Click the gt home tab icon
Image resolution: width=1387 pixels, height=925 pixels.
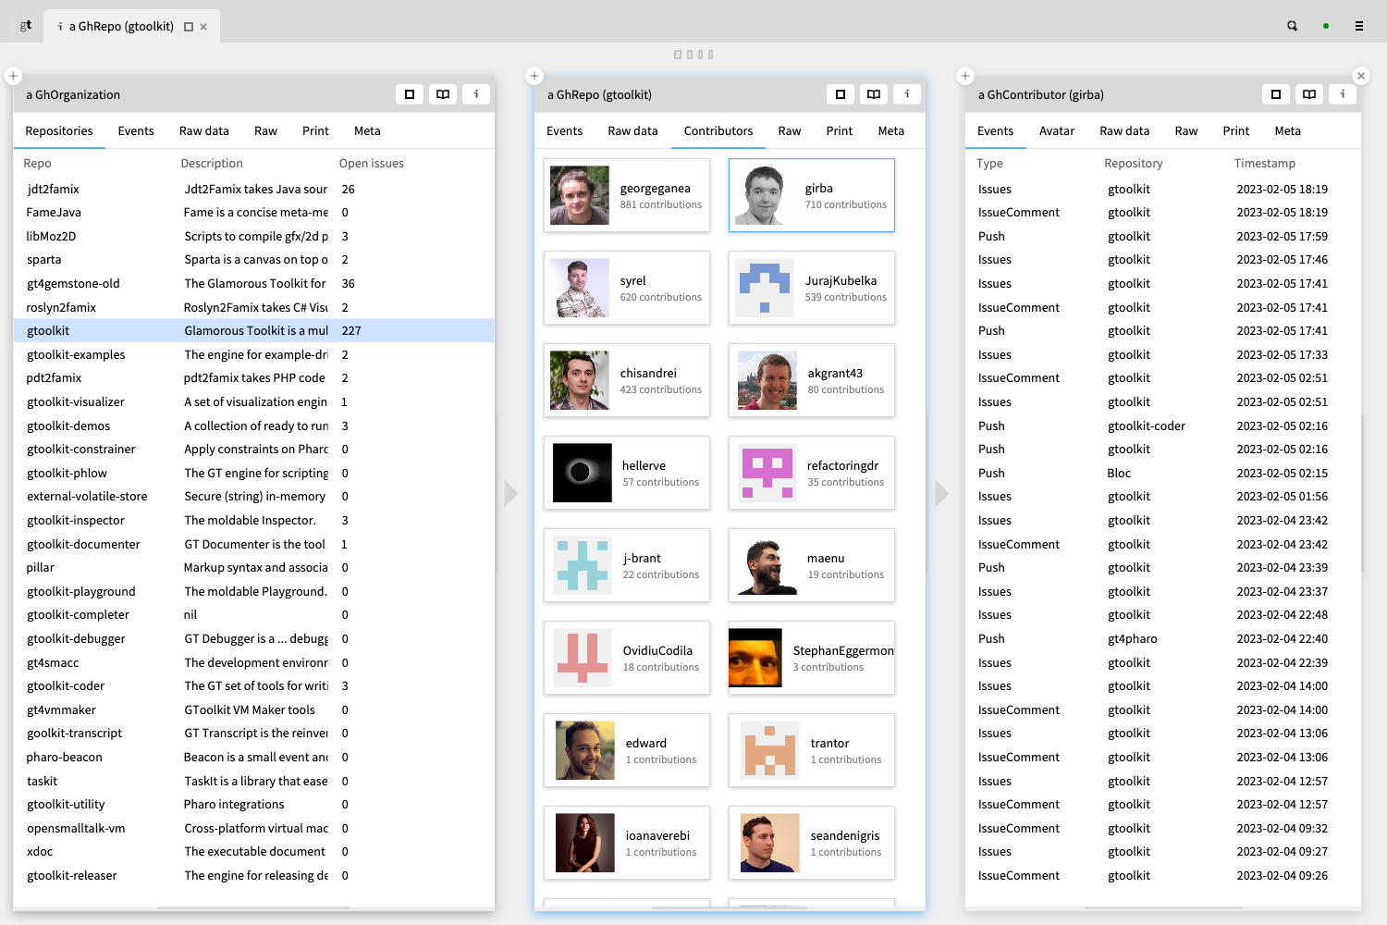[26, 25]
